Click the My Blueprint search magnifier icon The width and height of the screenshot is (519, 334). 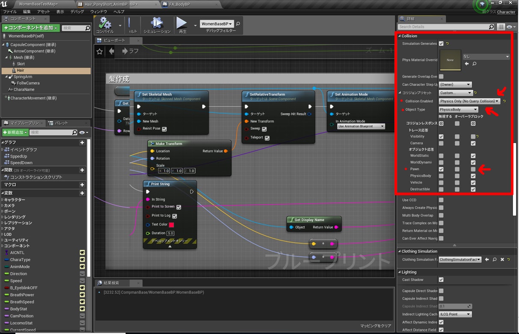[x=75, y=132]
